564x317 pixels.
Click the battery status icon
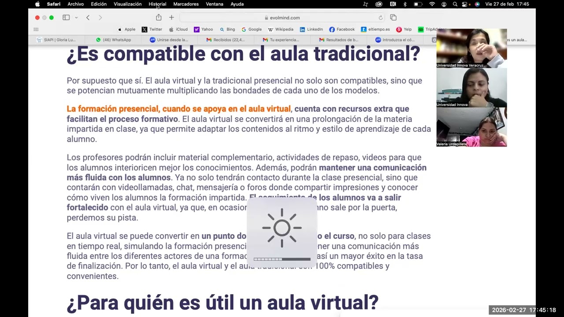pos(418,4)
